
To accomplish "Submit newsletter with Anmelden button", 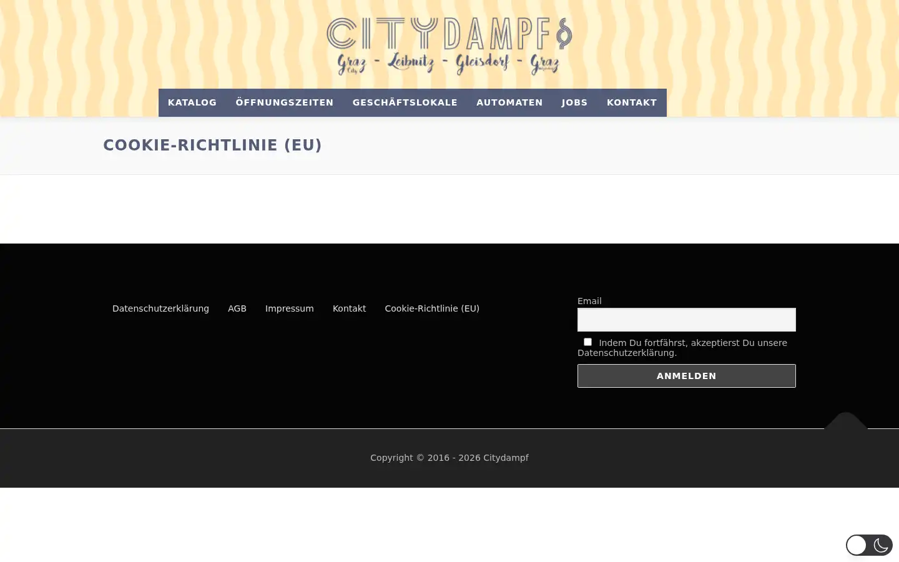I will [x=687, y=376].
